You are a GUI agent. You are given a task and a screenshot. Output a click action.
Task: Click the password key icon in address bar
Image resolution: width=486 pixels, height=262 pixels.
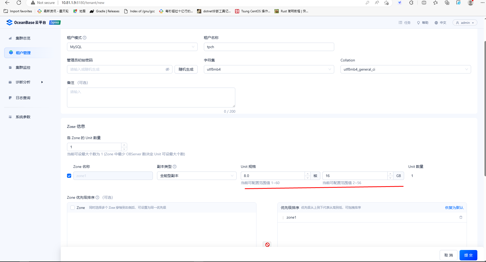[367, 3]
